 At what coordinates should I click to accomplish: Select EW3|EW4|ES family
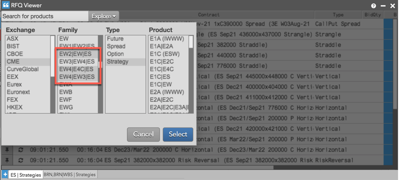pyautogui.click(x=78, y=62)
